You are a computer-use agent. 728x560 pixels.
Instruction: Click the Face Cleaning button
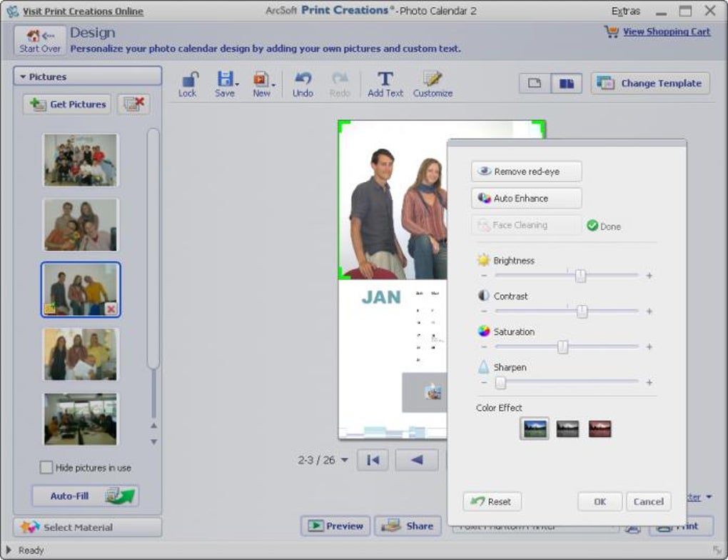[527, 226]
